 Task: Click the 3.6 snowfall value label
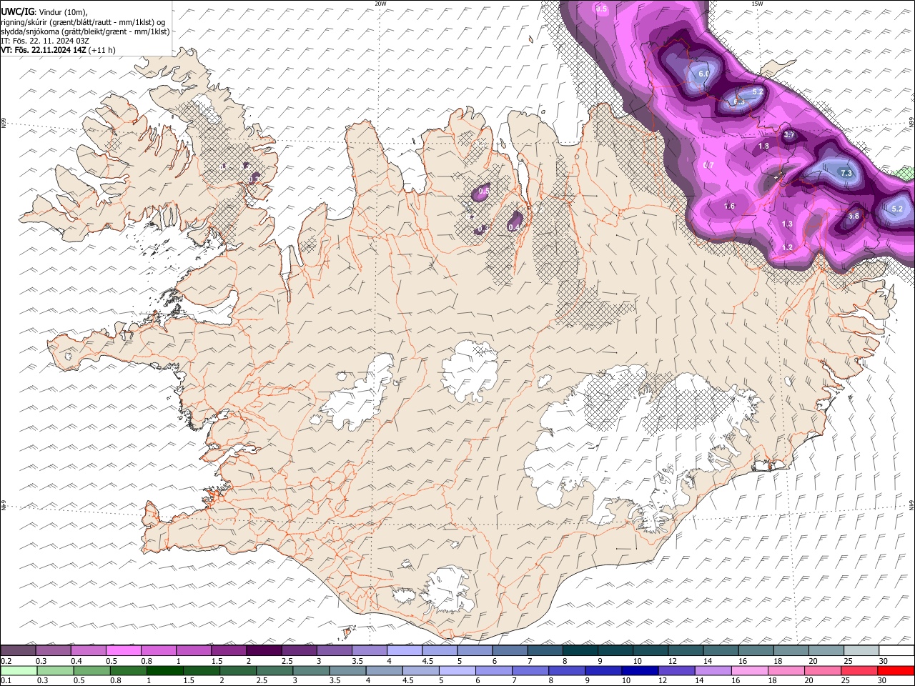pyautogui.click(x=854, y=216)
